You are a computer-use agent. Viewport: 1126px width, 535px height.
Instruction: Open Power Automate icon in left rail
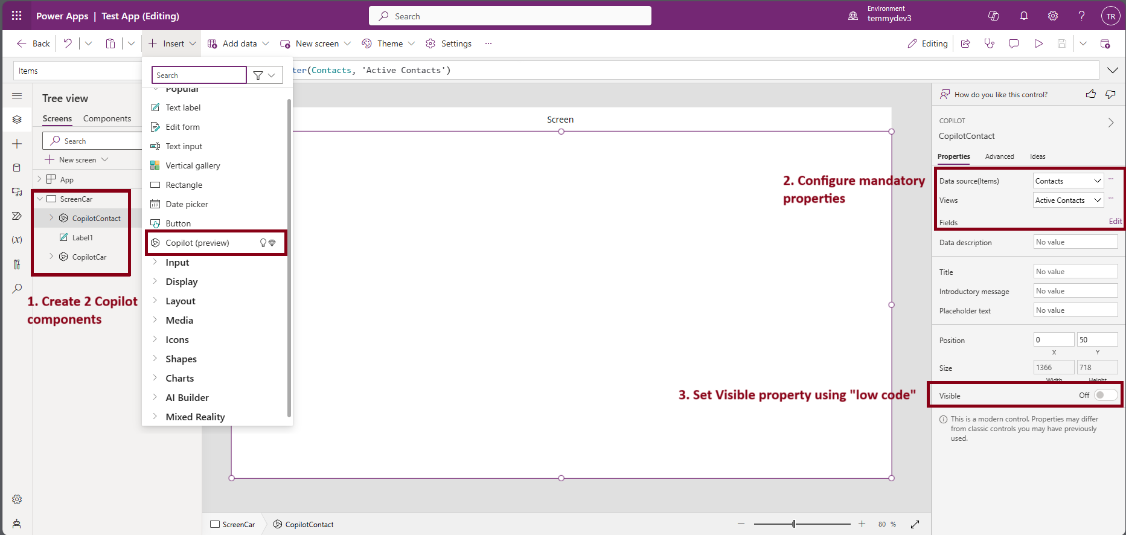17,216
